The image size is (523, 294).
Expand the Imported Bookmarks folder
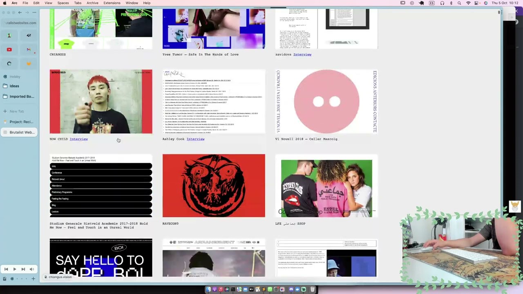19,97
